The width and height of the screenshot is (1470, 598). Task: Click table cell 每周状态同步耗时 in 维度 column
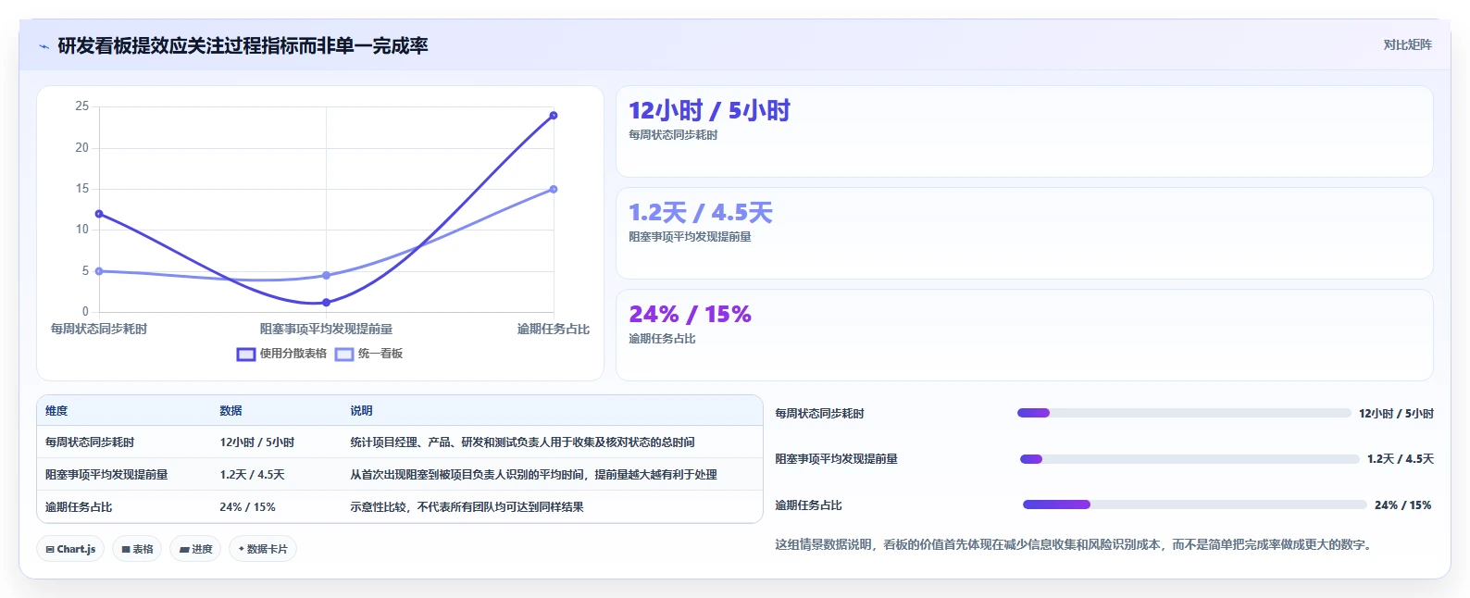point(90,442)
